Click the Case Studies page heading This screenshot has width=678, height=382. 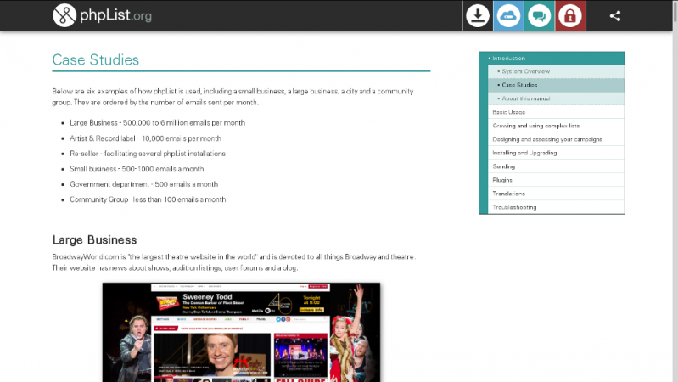(x=96, y=59)
